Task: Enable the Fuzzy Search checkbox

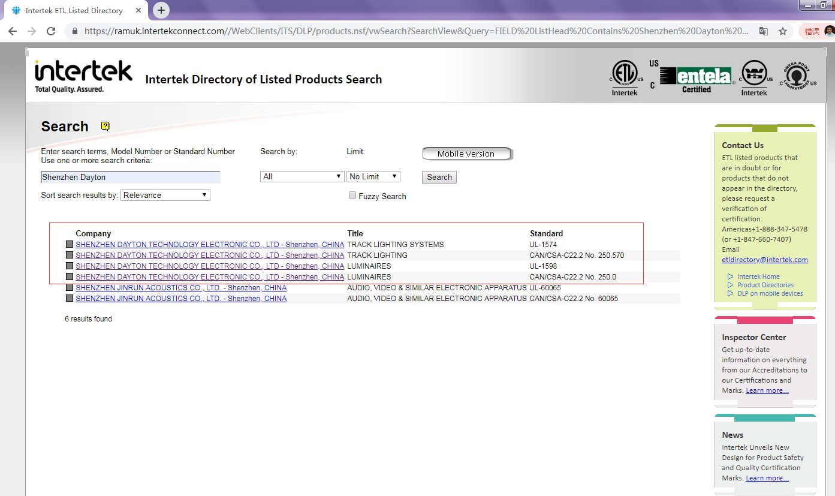Action: (352, 195)
